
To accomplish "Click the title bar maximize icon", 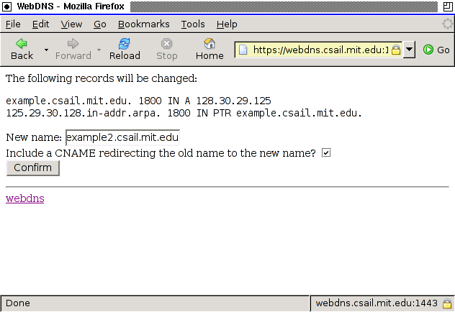I will coord(448,6).
